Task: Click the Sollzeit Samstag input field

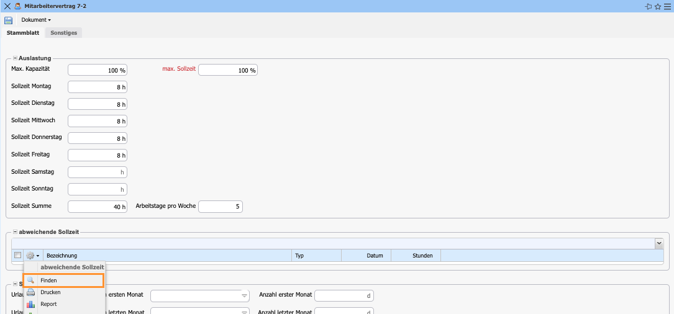Action: (97, 172)
